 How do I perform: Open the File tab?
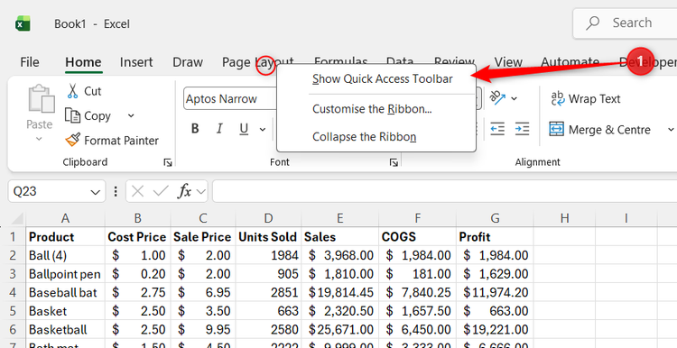[x=30, y=62]
